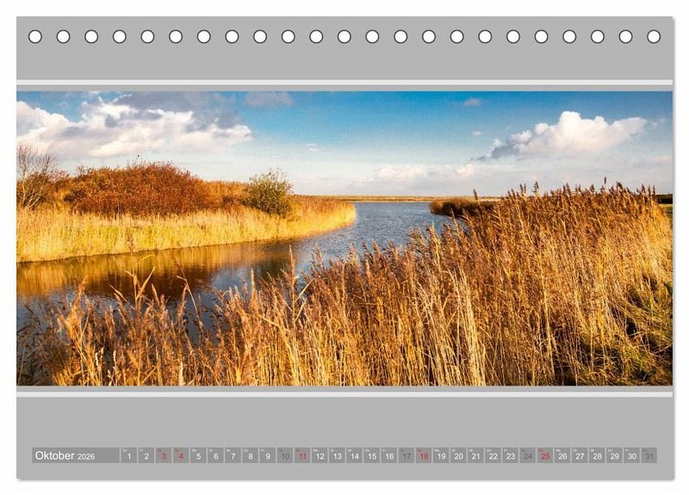Choose day 16 in the calendar strip
Screen dimensions: 689x495
pyautogui.click(x=389, y=455)
